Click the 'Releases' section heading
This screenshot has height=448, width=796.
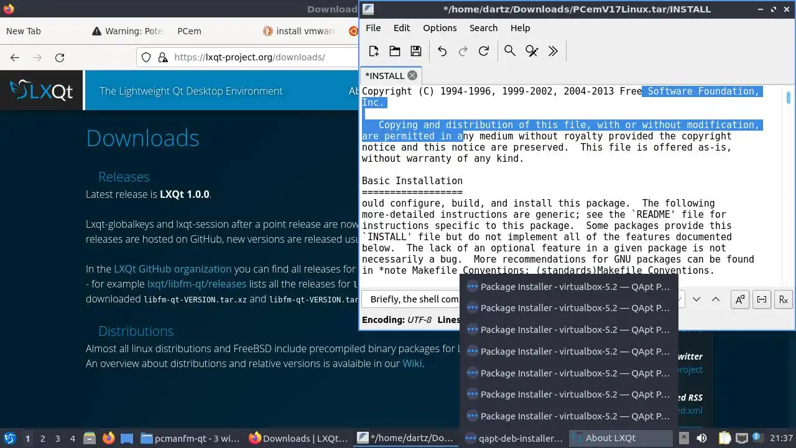(x=124, y=177)
